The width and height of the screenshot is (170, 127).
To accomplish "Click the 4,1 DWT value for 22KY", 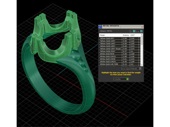I will pos(132,51).
